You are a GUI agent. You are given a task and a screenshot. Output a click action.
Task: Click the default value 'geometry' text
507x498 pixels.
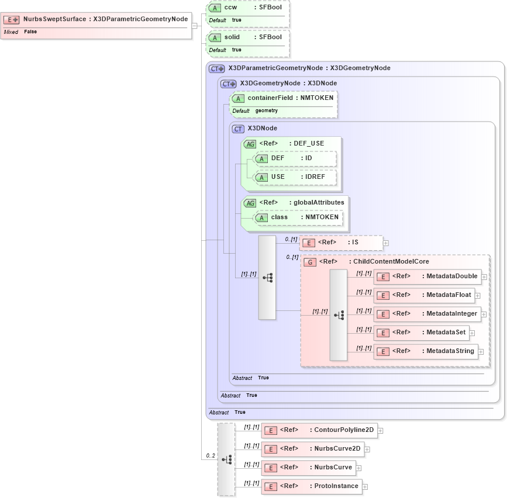[267, 111]
